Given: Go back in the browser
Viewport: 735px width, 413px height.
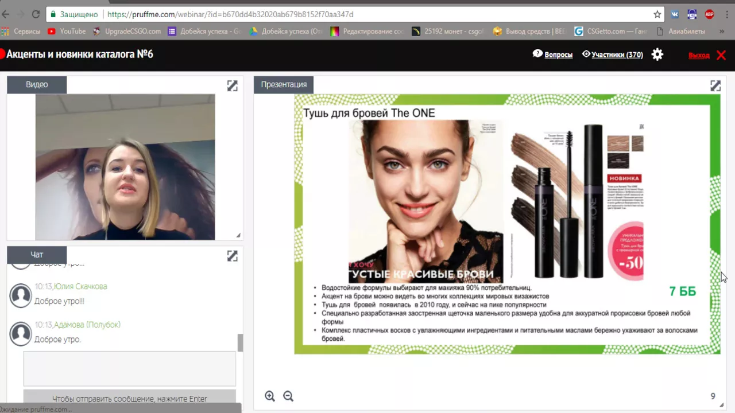Looking at the screenshot, I should tap(5, 14).
